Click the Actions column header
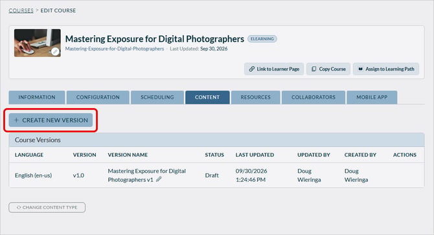The width and height of the screenshot is (434, 235). pos(405,155)
